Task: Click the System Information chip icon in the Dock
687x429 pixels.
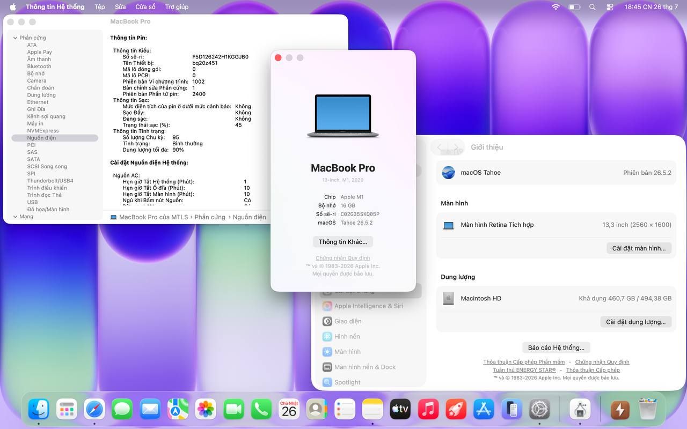Action: click(x=580, y=410)
